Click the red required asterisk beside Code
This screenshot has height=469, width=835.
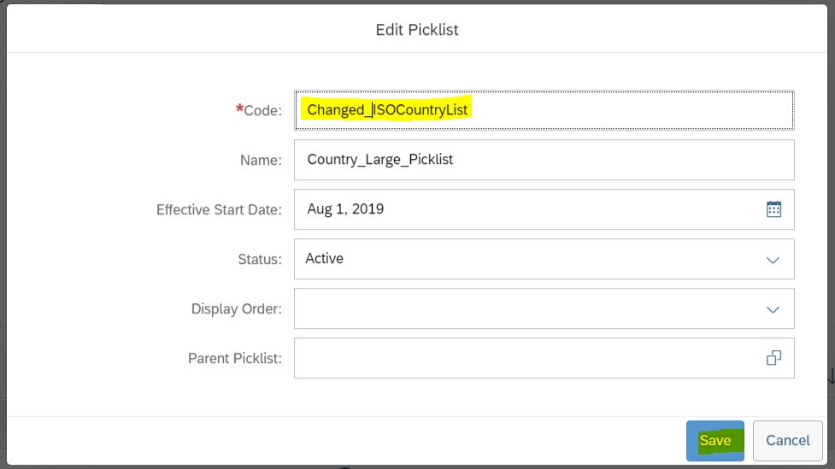click(239, 108)
